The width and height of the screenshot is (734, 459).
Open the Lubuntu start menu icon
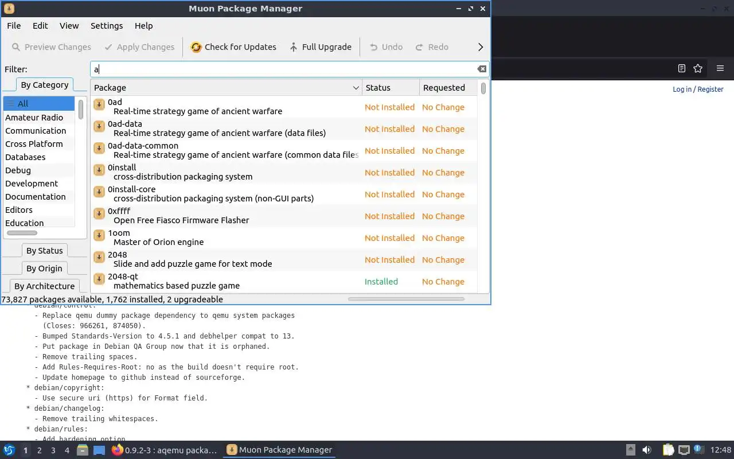[x=9, y=450]
